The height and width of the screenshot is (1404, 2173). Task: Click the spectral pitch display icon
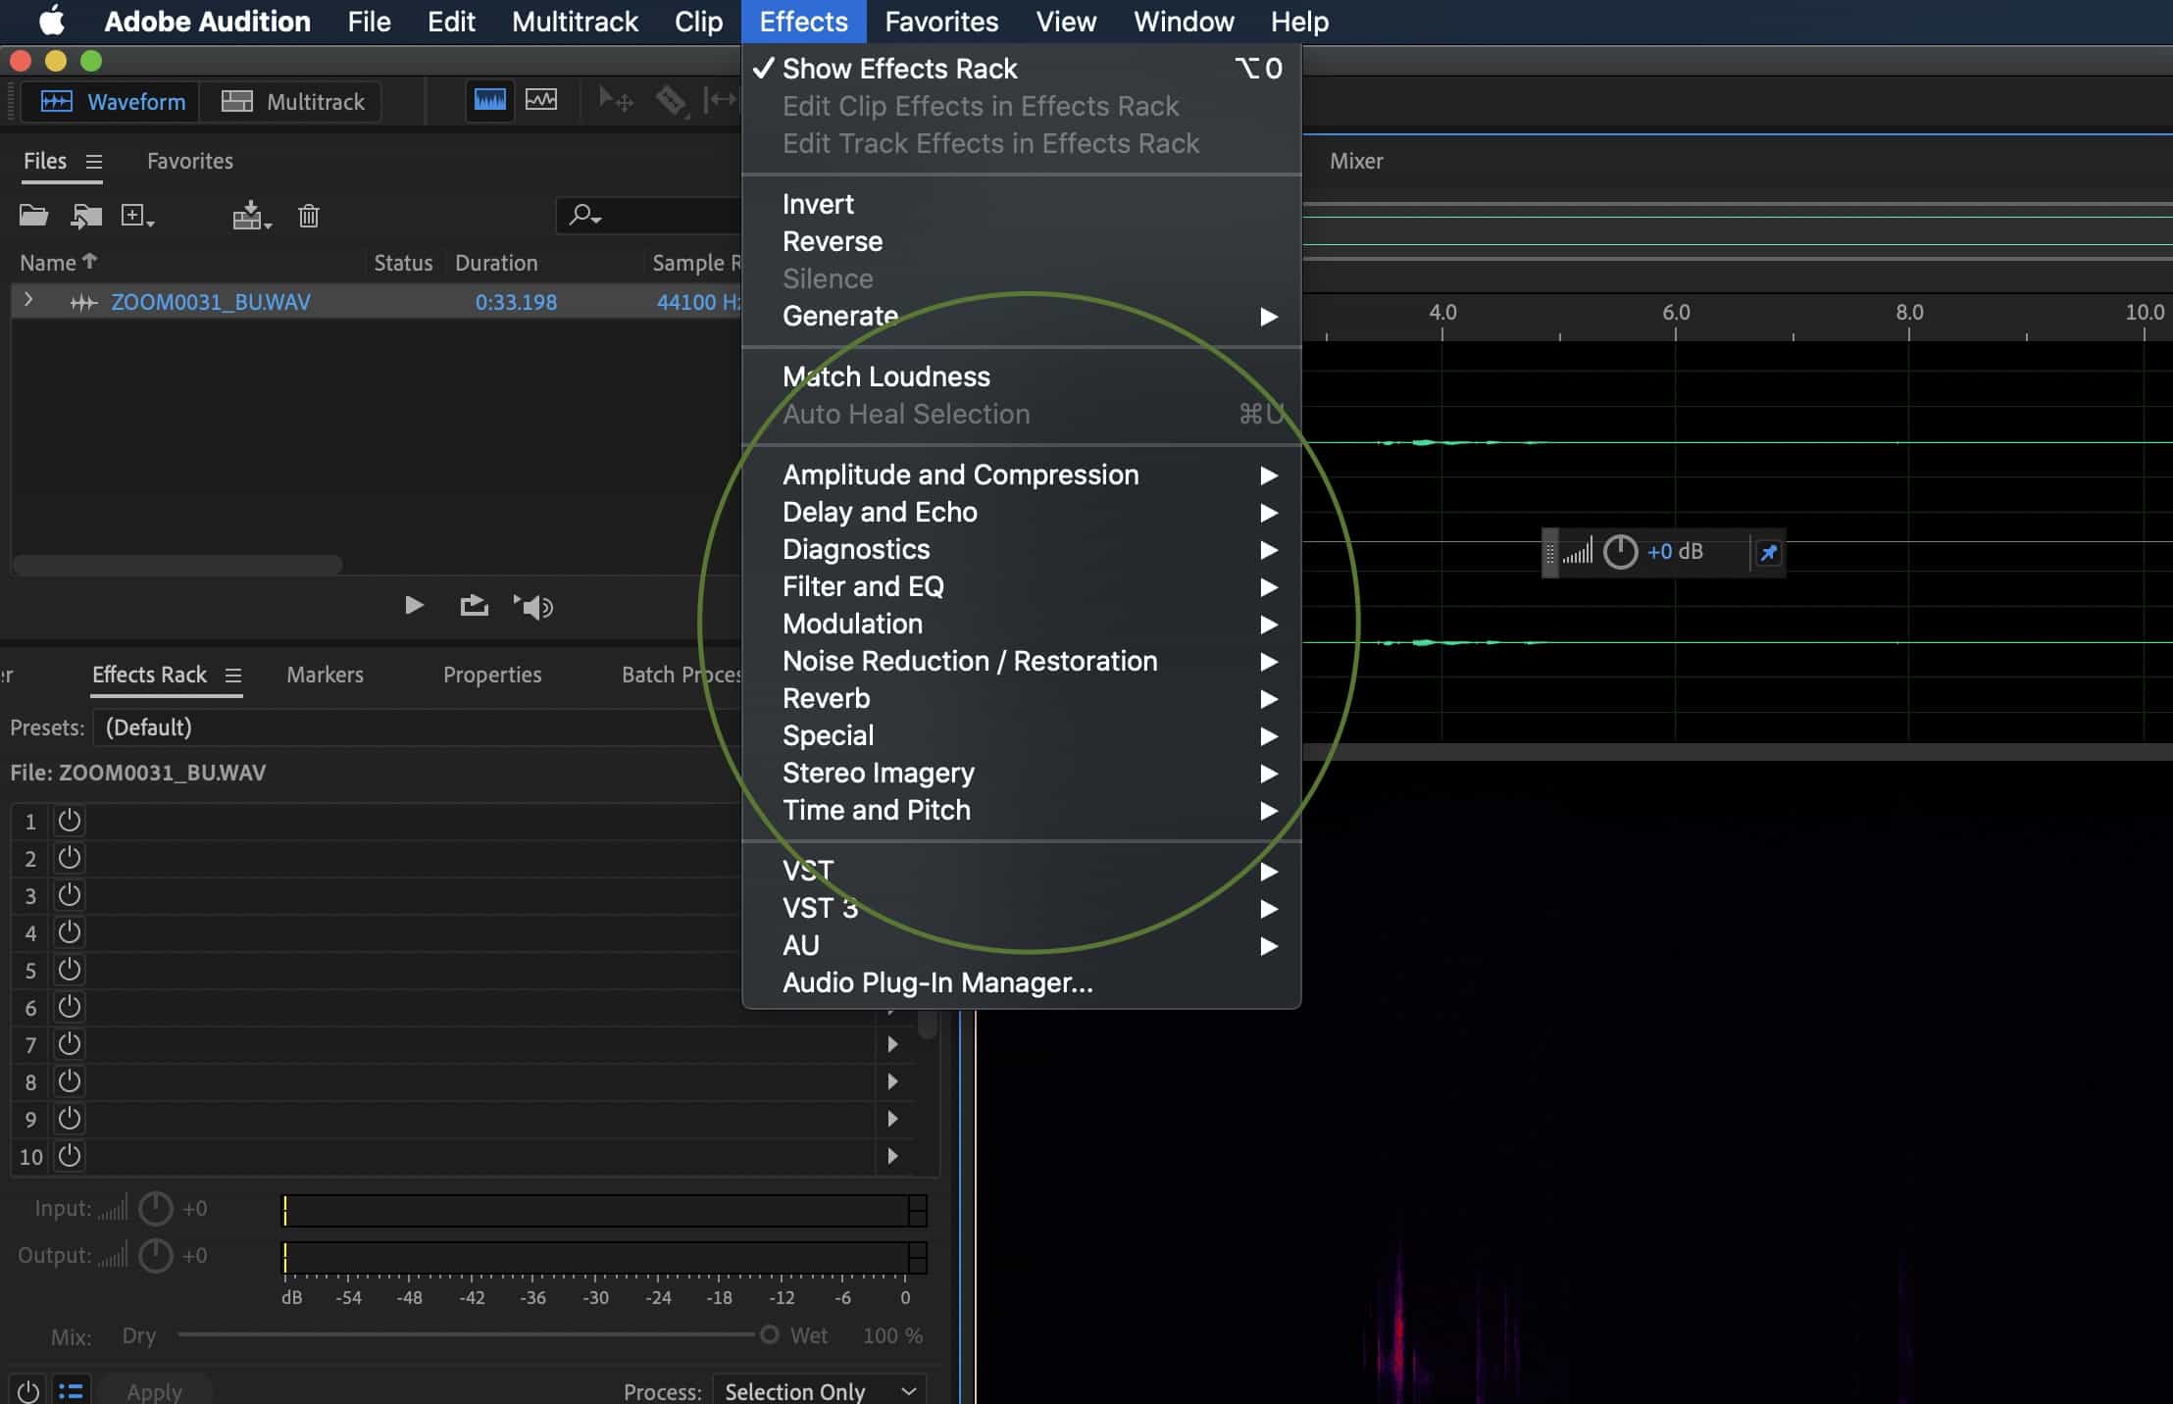point(541,100)
